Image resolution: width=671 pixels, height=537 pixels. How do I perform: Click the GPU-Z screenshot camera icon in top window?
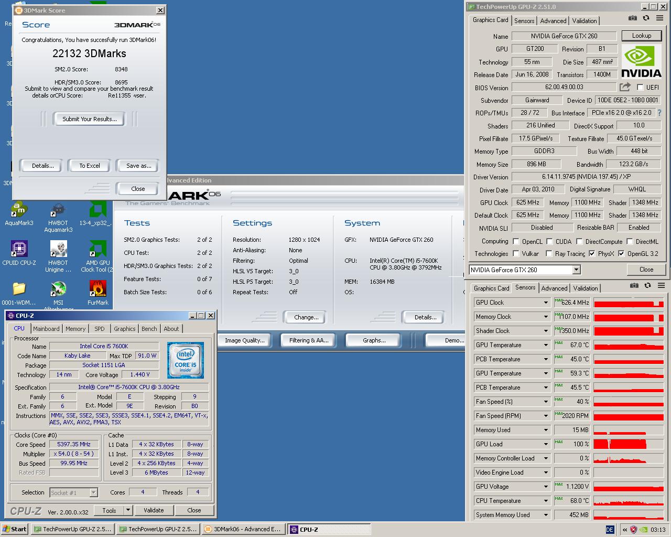(633, 18)
